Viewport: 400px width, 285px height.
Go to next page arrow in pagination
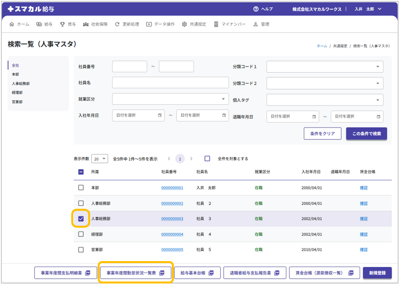coord(191,159)
